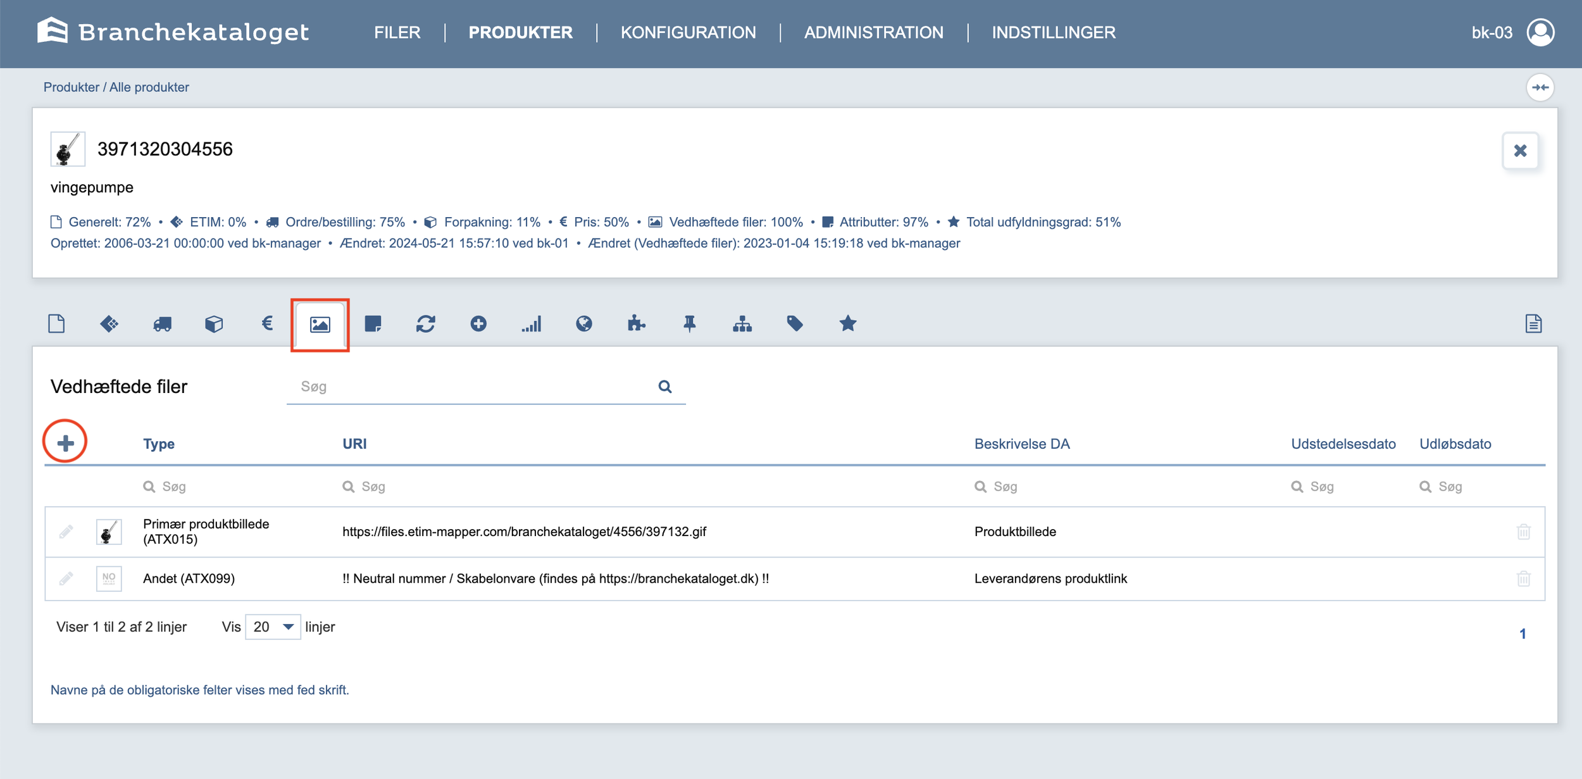Open the star completeness tab icon

847,324
